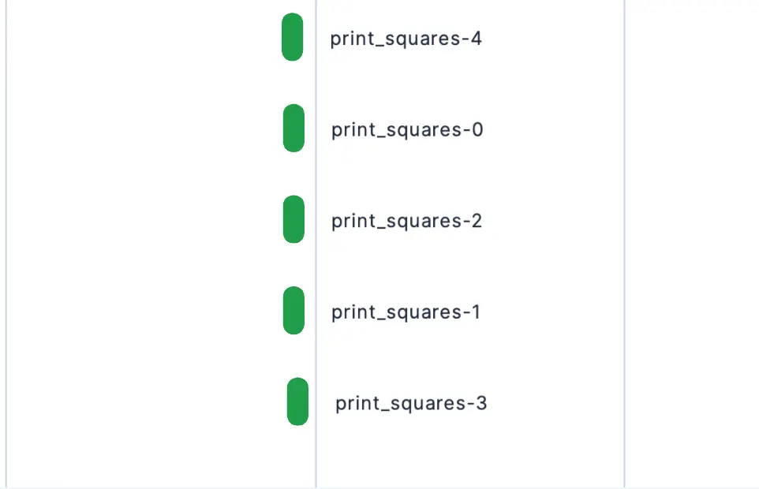The width and height of the screenshot is (759, 489).
Task: Click the green status icon beside print_squares-2
Action: point(293,219)
